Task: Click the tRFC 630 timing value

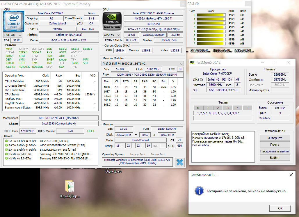Action: pyautogui.click(x=179, y=146)
